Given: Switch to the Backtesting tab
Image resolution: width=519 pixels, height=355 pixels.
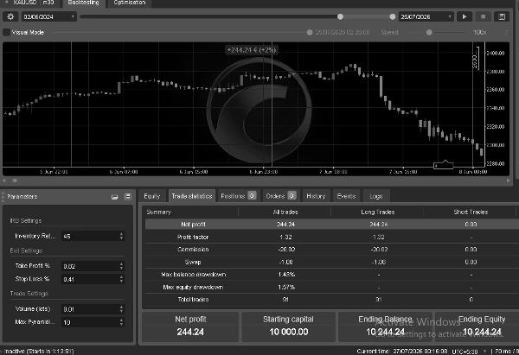Looking at the screenshot, I should pos(83,3).
